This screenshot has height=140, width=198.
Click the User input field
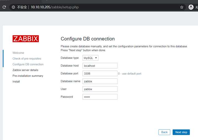[x=100, y=89]
